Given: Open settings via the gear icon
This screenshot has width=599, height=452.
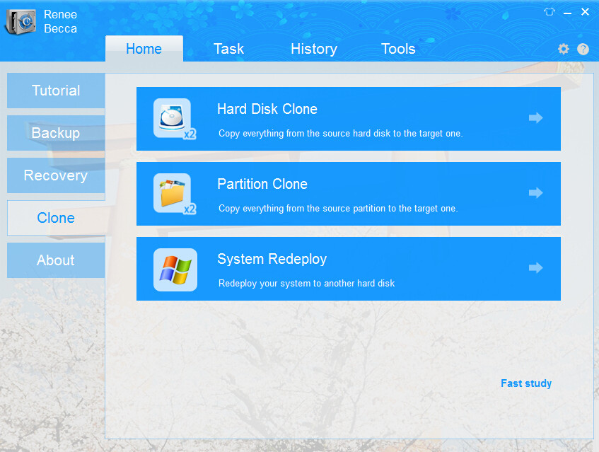Looking at the screenshot, I should tap(564, 49).
